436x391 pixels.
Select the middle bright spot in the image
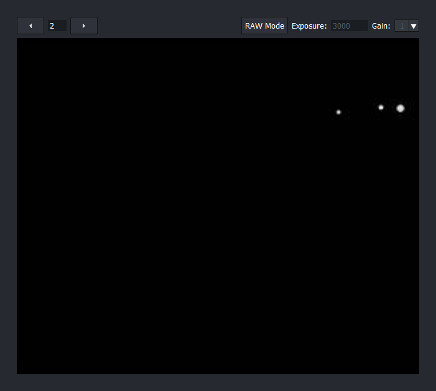click(381, 107)
